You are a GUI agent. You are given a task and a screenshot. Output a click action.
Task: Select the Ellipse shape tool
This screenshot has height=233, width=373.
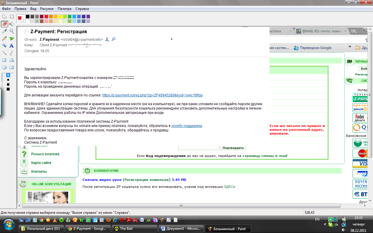point(5,67)
